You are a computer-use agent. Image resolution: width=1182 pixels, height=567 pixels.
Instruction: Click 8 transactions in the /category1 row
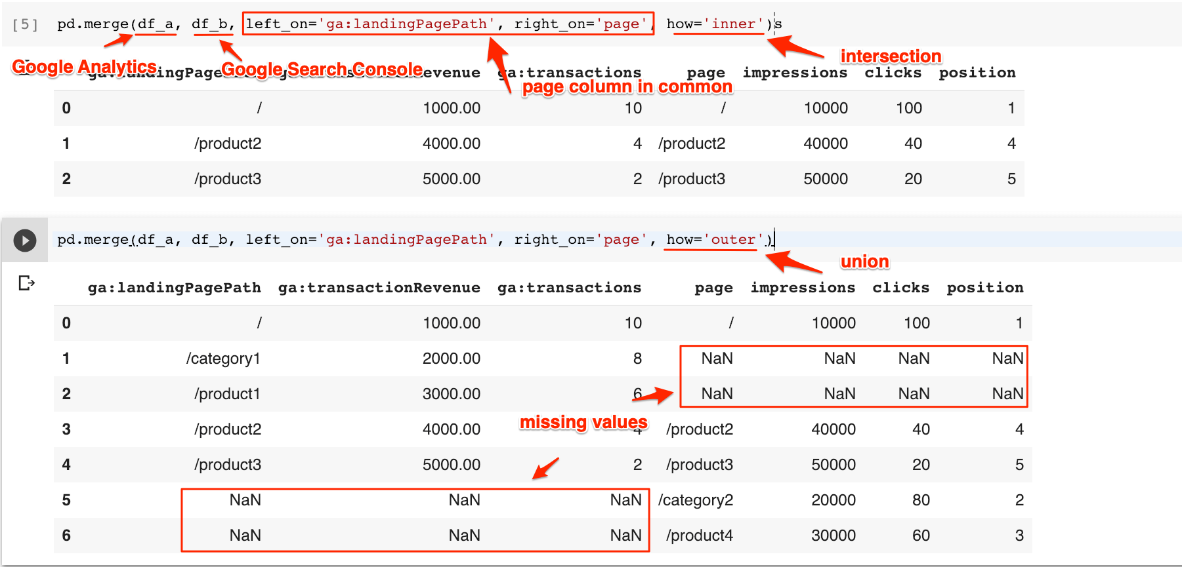pos(637,359)
